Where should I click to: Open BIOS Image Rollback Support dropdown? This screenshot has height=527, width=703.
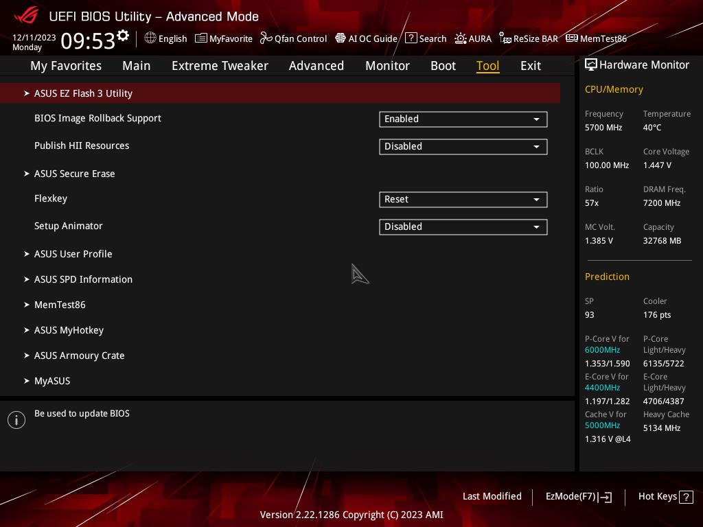click(463, 119)
